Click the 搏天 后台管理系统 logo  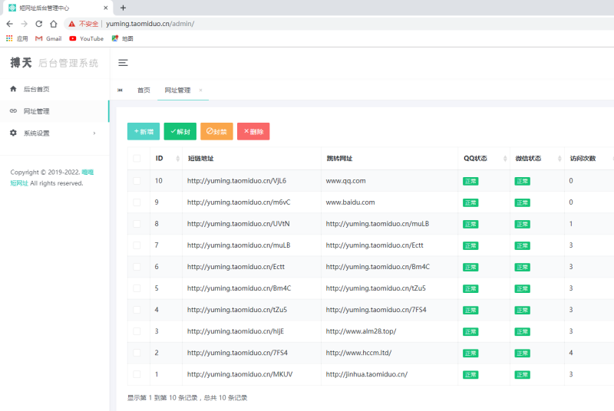pyautogui.click(x=54, y=63)
